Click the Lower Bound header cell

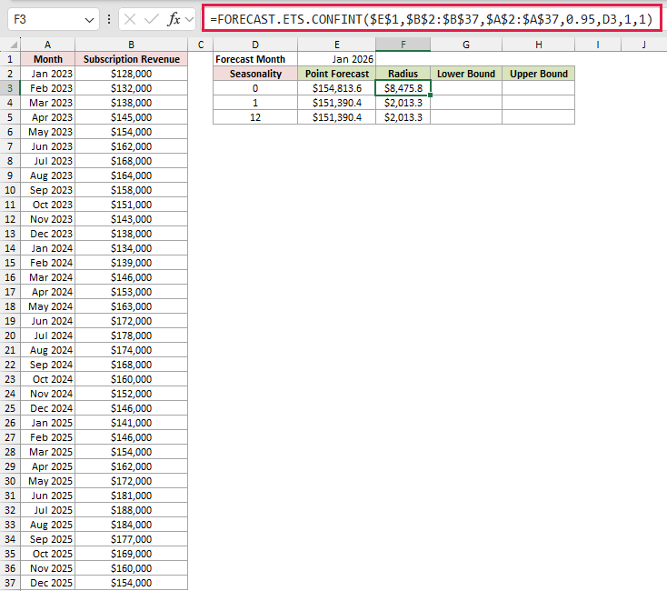(x=466, y=74)
